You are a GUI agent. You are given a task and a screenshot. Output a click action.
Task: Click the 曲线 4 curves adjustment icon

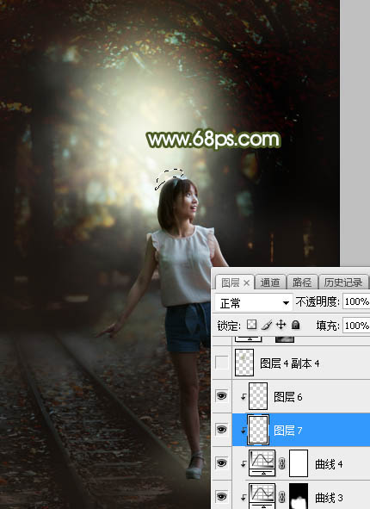262,462
